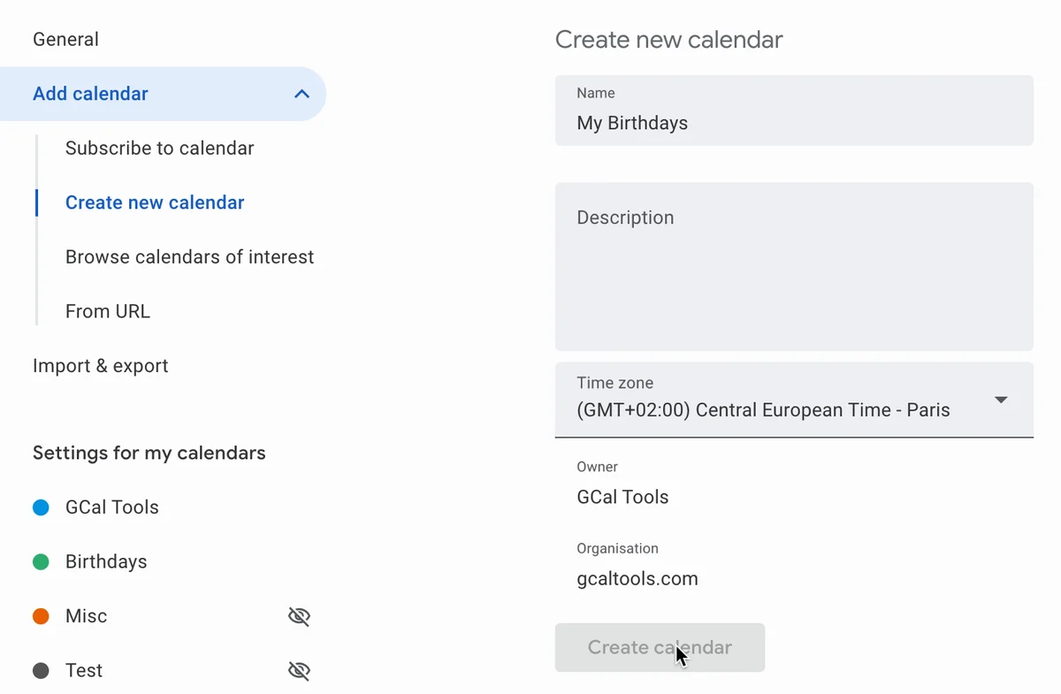Click the orange Misc color dot

point(41,616)
